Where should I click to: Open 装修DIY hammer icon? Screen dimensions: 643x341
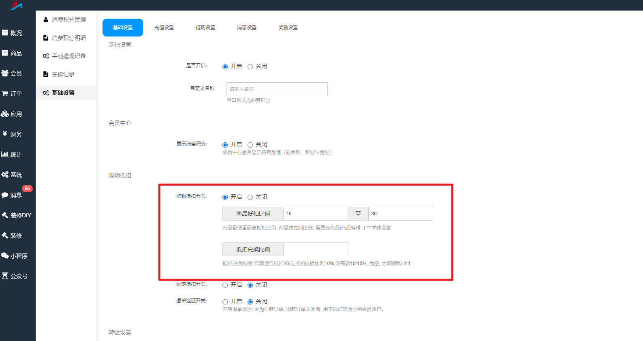tap(5, 215)
